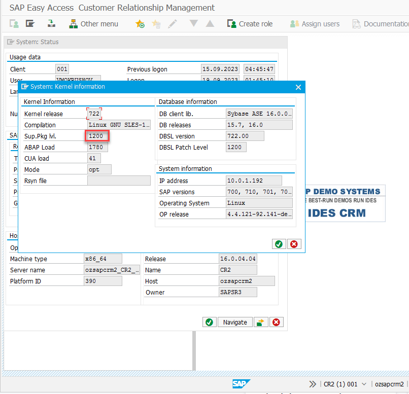
Task: Close the System: Kernel information dialog
Action: coord(298,87)
